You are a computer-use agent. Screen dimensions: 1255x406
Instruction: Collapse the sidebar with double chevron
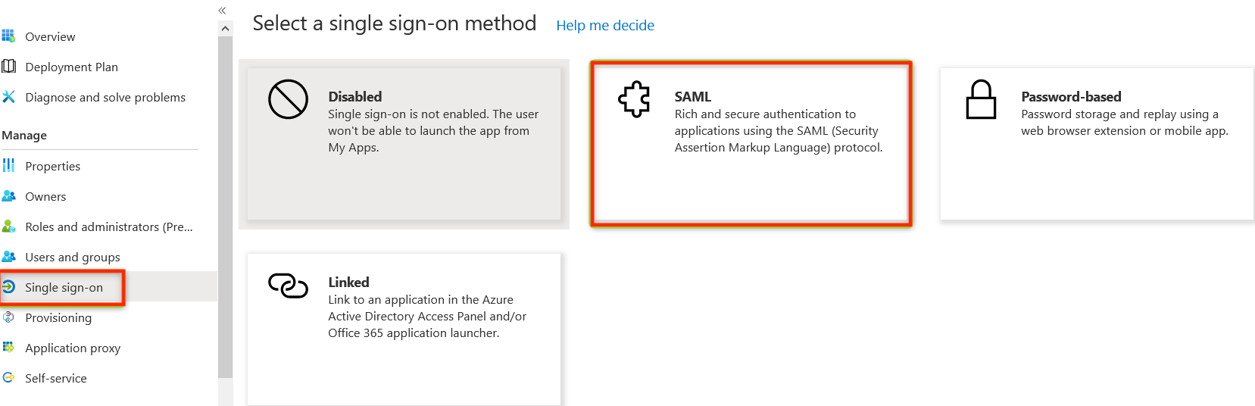[222, 11]
